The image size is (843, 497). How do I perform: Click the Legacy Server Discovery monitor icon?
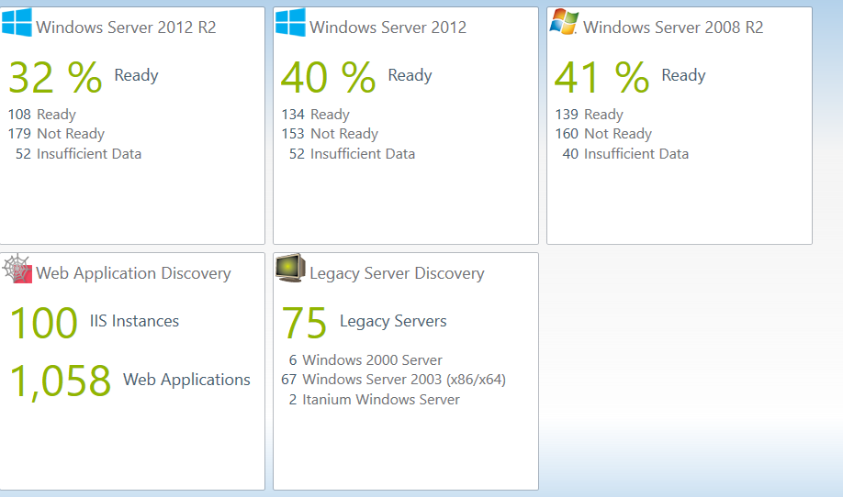290,269
